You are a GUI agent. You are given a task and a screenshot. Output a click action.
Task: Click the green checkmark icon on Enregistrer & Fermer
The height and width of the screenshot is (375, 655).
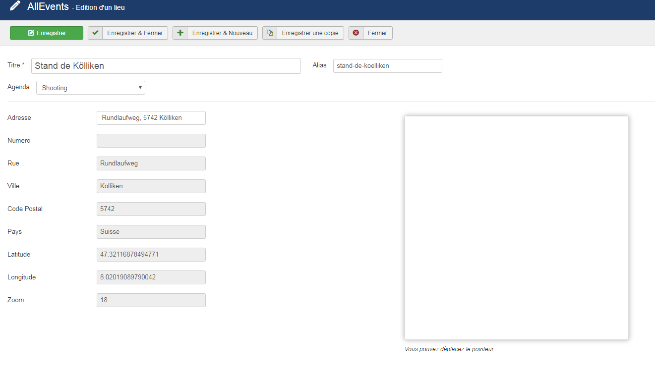coord(95,33)
